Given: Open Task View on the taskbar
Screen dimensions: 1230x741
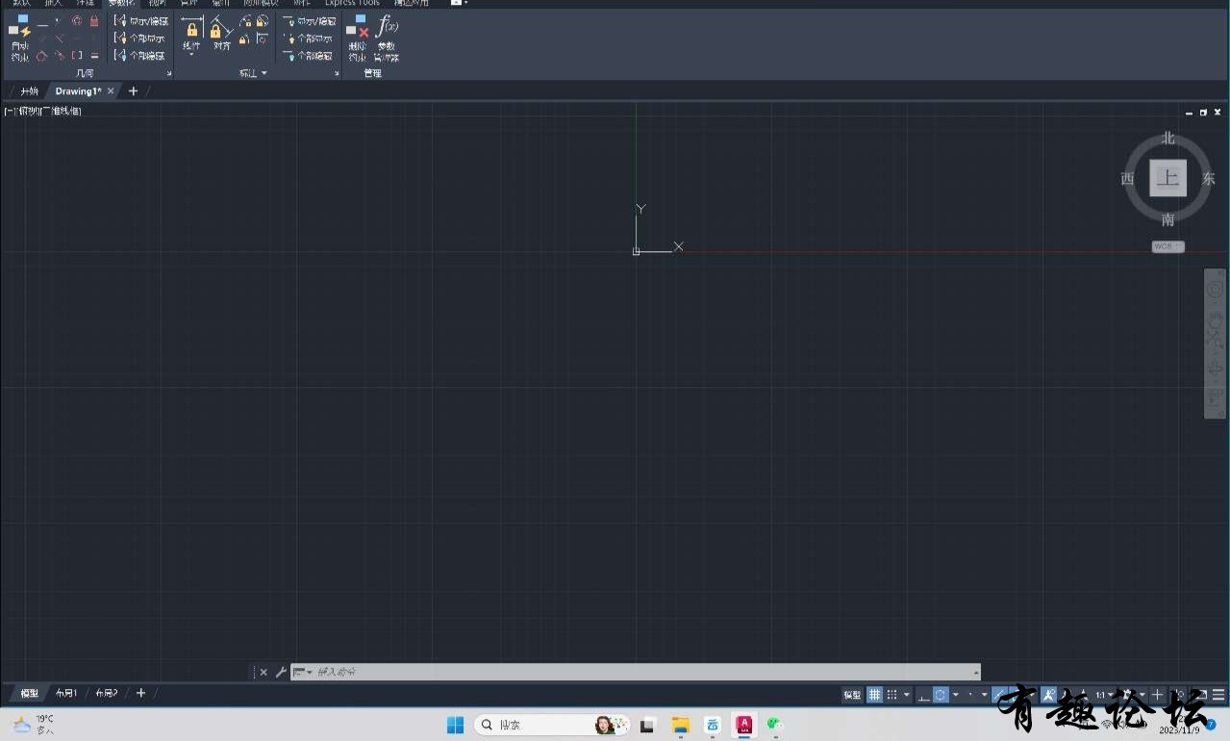Looking at the screenshot, I should point(648,725).
